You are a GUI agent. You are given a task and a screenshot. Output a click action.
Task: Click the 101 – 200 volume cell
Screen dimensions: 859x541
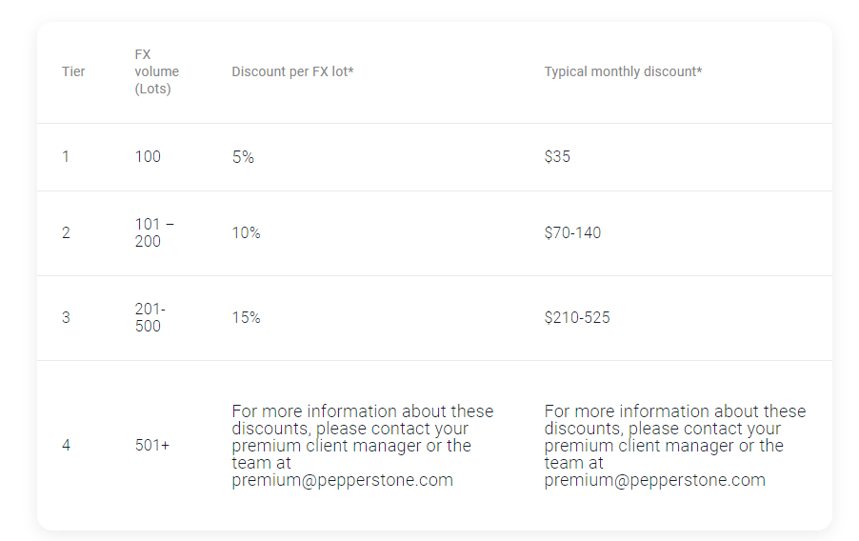(x=154, y=233)
